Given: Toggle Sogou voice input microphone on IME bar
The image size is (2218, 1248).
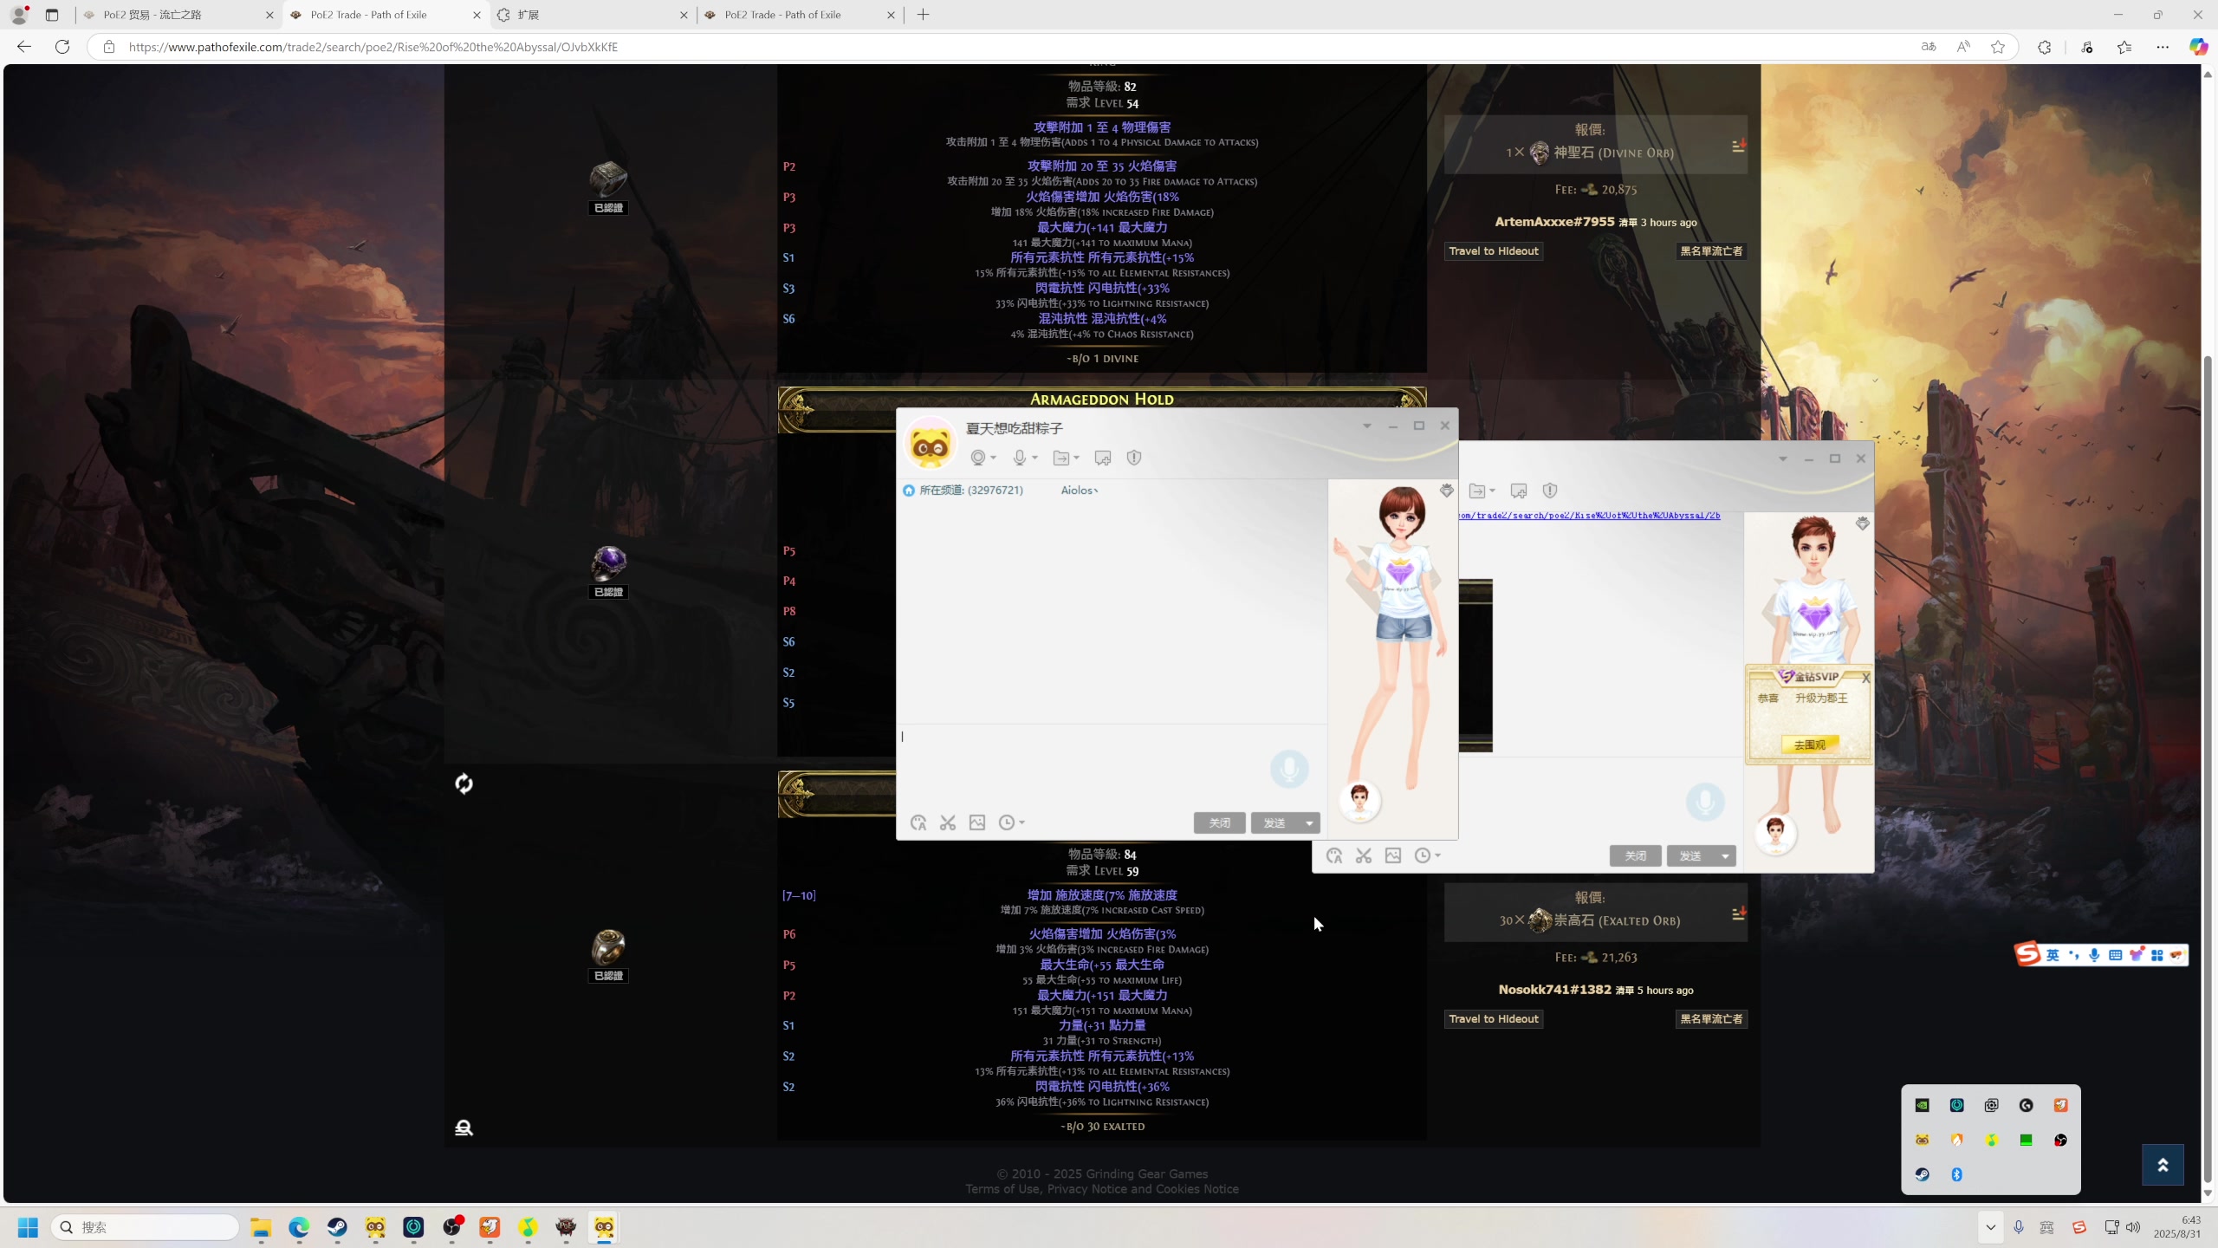Looking at the screenshot, I should click(x=2094, y=955).
